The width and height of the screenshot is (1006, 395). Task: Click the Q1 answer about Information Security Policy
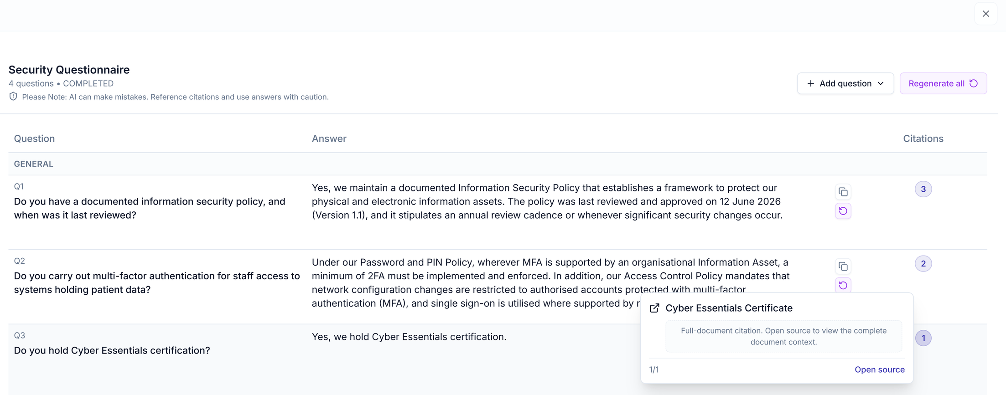[547, 201]
